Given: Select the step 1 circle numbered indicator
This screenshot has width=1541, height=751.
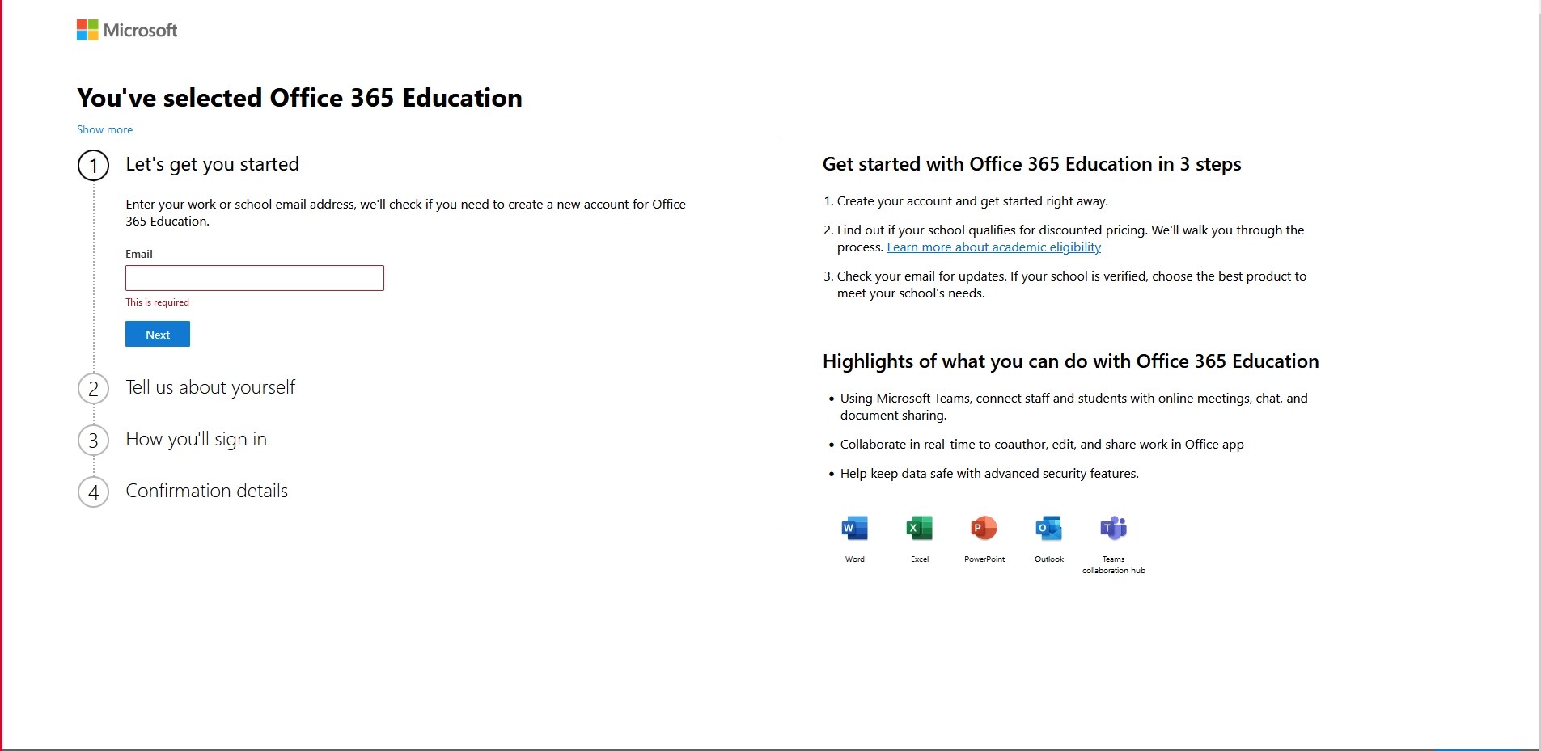Looking at the screenshot, I should (93, 165).
